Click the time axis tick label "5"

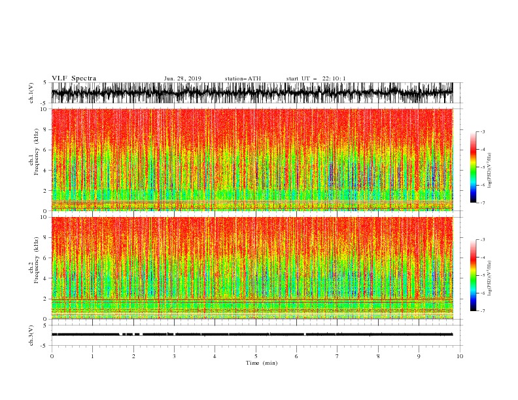click(x=256, y=356)
